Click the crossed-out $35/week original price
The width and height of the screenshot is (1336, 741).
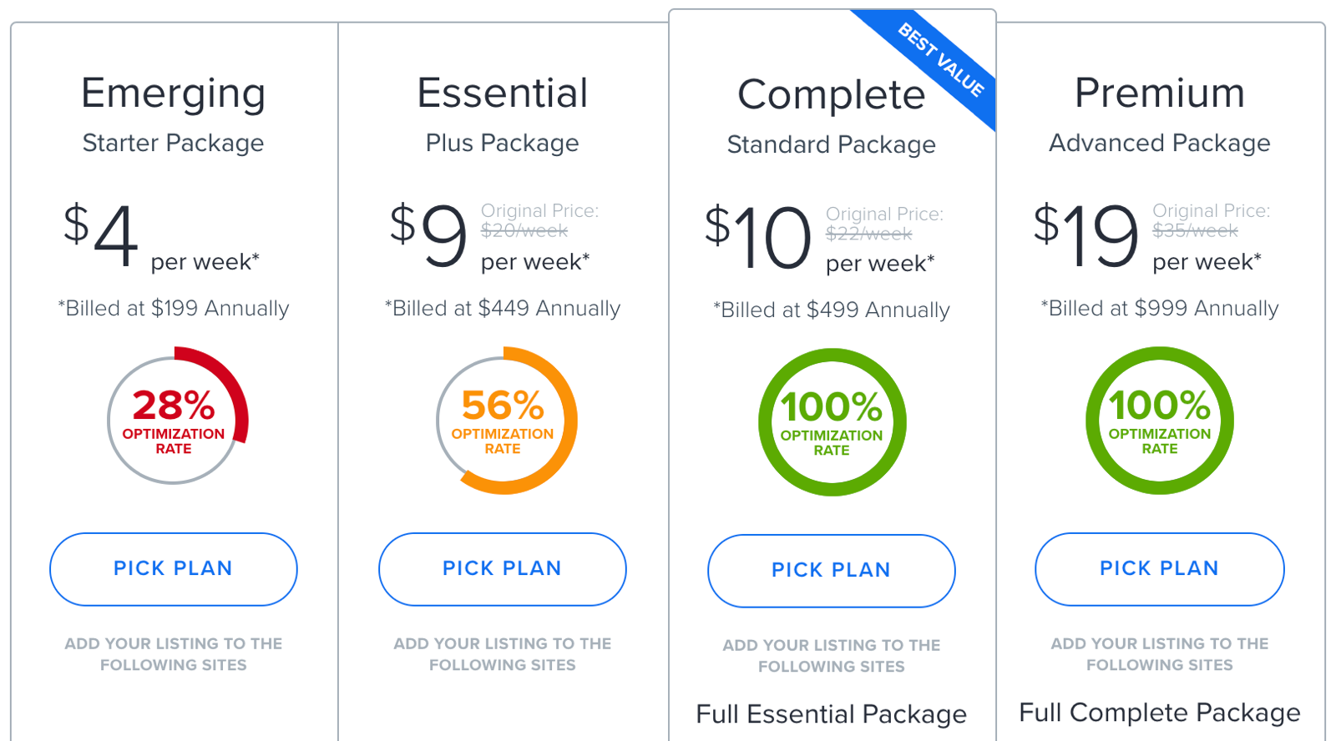(1196, 230)
